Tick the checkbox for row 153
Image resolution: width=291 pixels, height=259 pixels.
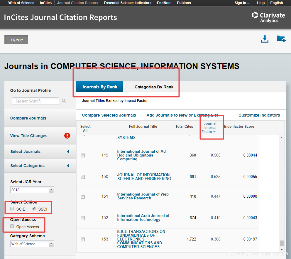[83, 240]
